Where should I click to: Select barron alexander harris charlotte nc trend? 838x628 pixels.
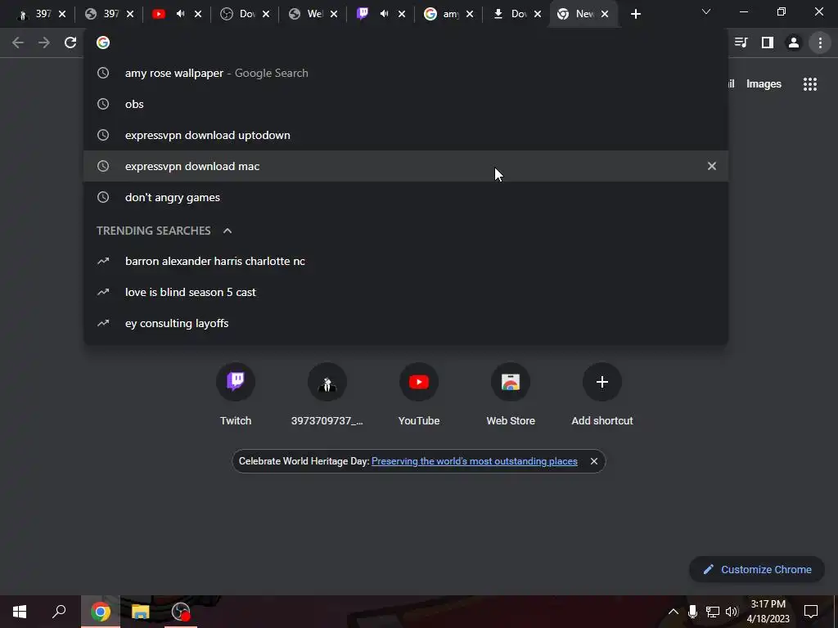point(406,261)
